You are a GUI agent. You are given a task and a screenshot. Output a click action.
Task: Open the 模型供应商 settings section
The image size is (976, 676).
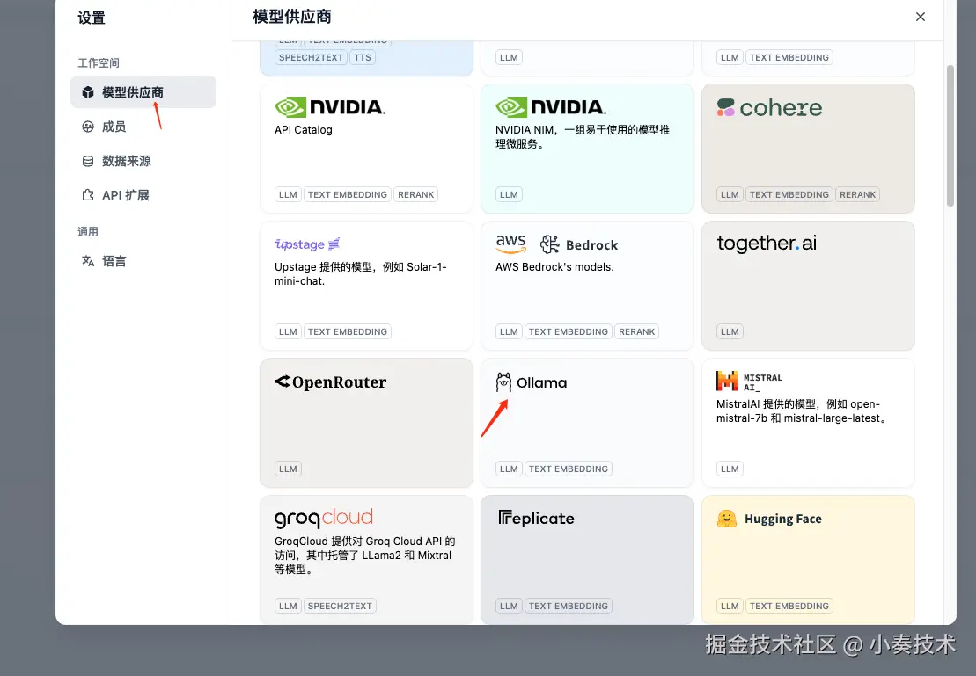pyautogui.click(x=143, y=92)
